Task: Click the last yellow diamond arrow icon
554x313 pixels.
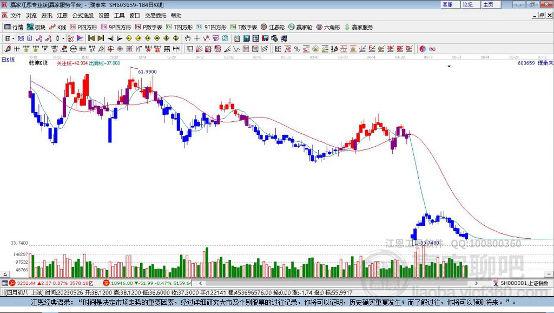Action: (176, 38)
